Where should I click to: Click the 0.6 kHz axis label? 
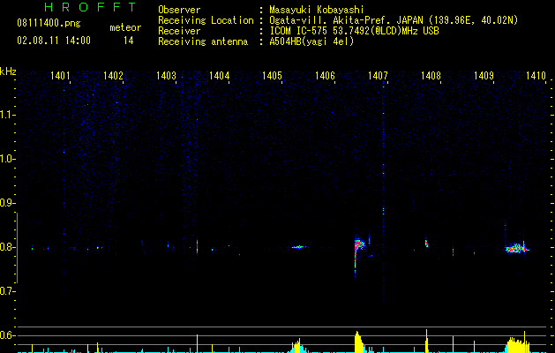6,335
